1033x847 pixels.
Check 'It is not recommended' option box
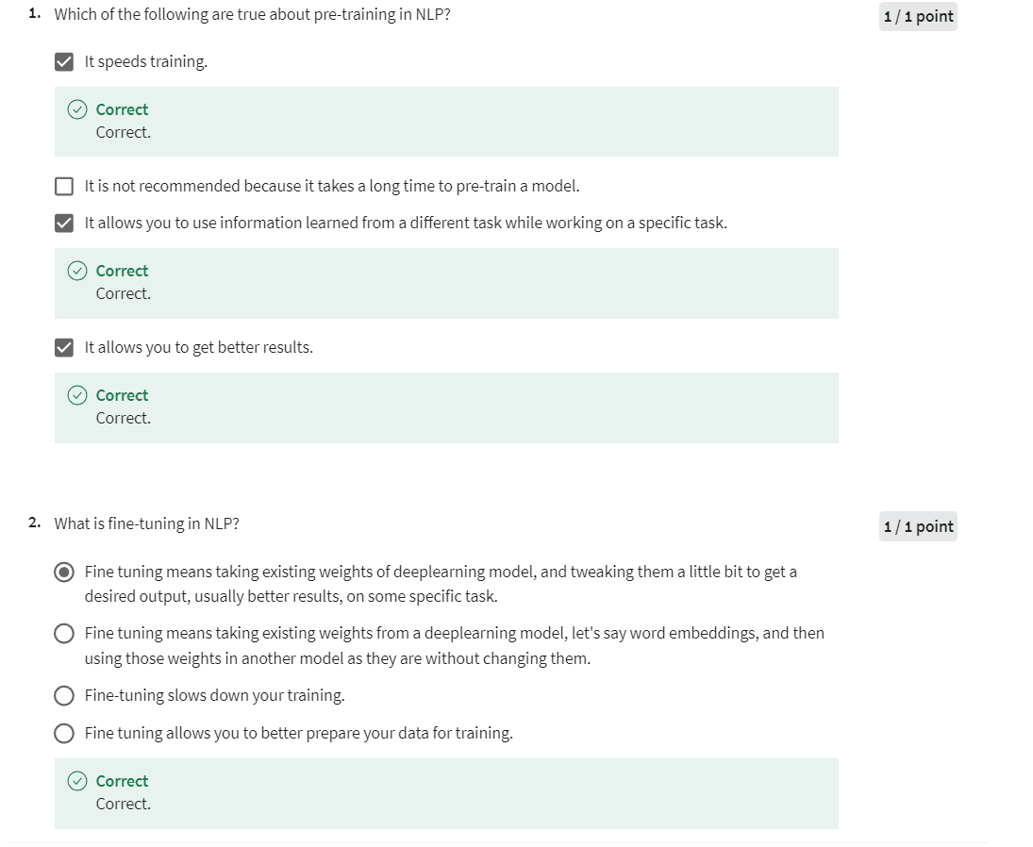pyautogui.click(x=64, y=187)
